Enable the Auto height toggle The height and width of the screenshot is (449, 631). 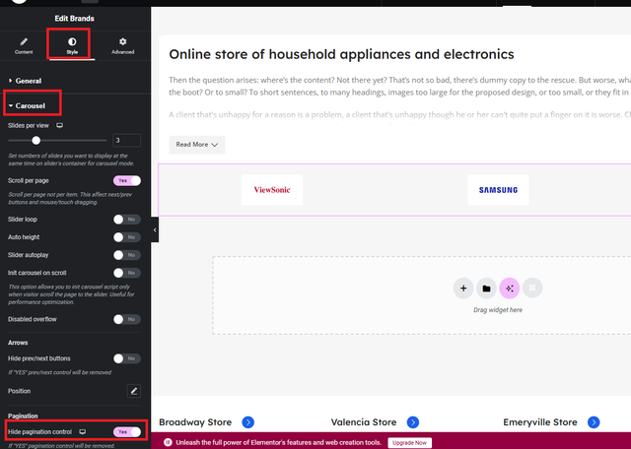click(127, 237)
